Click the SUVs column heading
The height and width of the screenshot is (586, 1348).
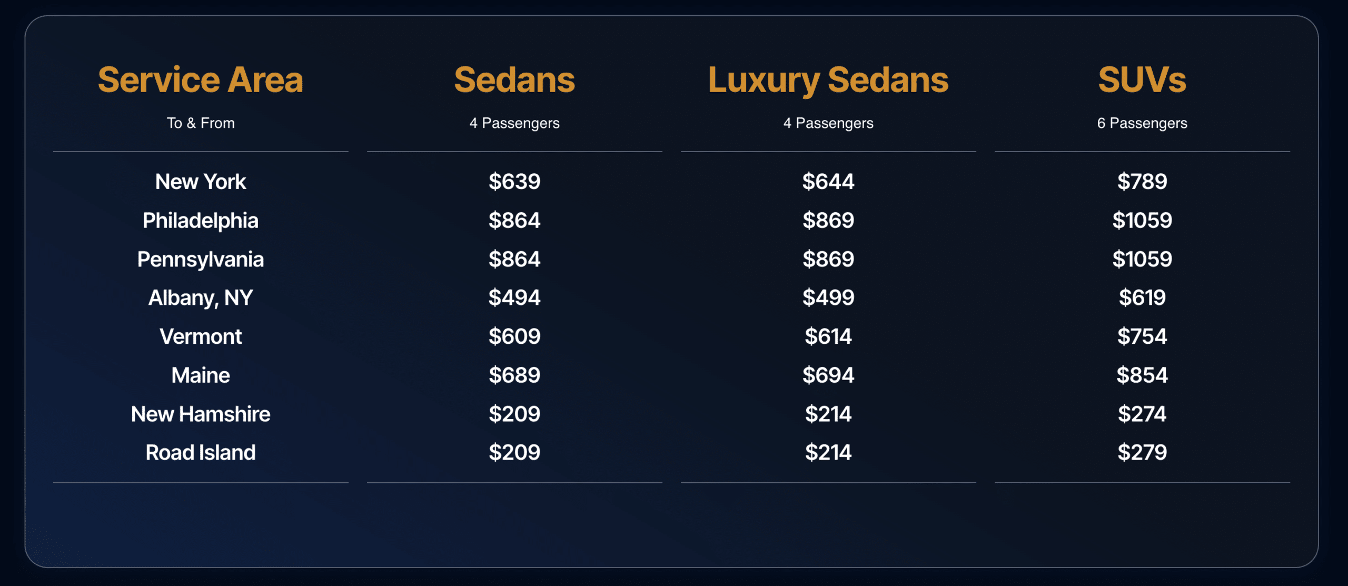coord(1142,80)
